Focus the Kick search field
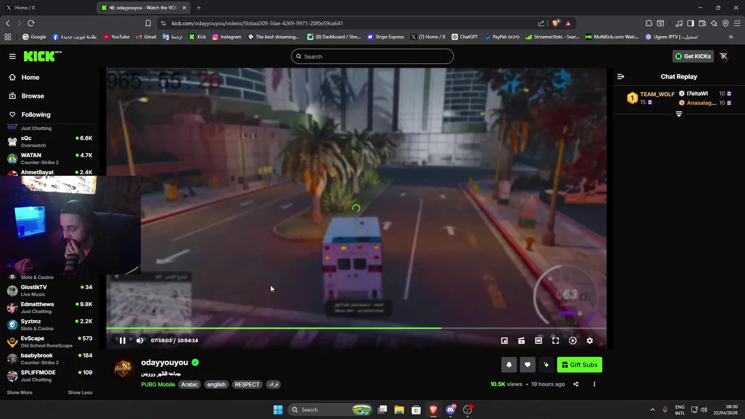Image resolution: width=745 pixels, height=419 pixels. tap(372, 56)
